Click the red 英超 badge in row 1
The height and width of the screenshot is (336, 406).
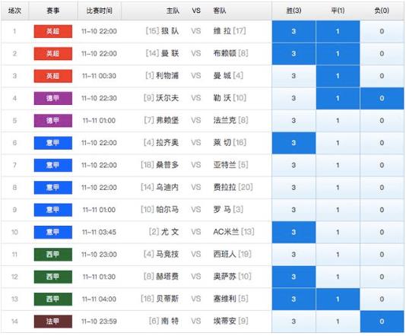tap(53, 32)
